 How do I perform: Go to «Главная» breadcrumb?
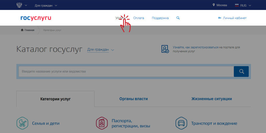29,30
